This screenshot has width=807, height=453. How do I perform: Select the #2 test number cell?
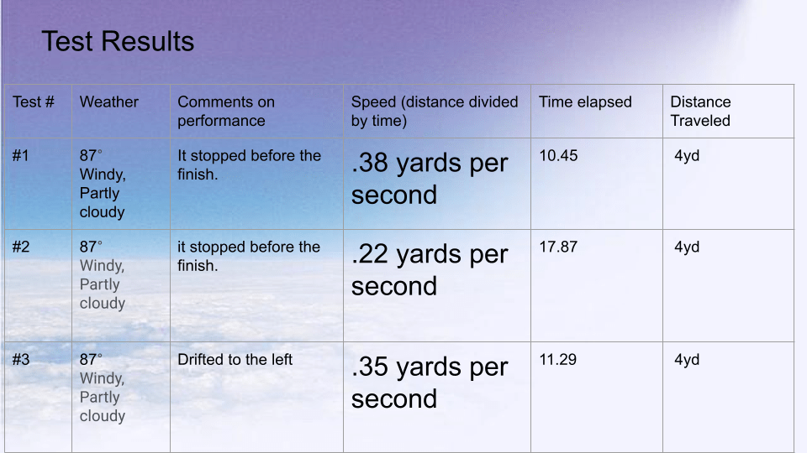coord(38,285)
